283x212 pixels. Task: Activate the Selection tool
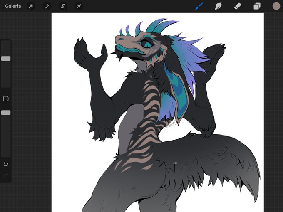[63, 6]
